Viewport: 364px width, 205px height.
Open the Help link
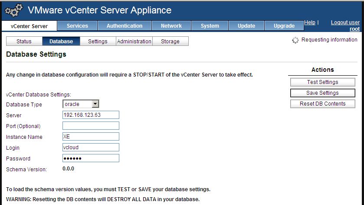tap(310, 22)
